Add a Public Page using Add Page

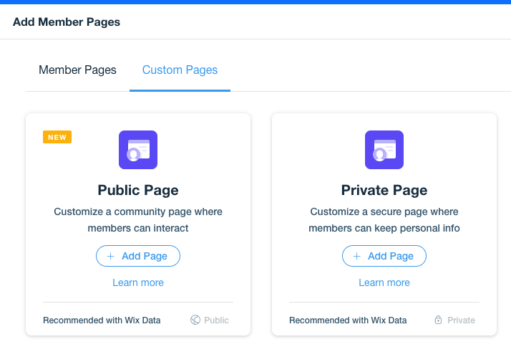pos(138,256)
